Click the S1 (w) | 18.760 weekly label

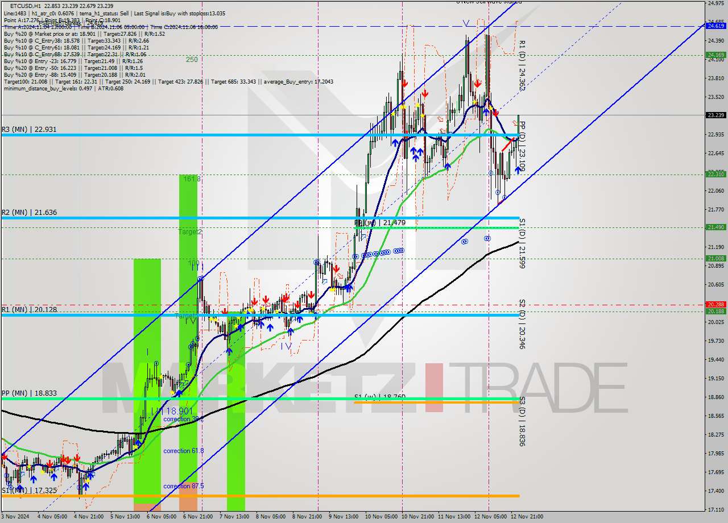379,397
